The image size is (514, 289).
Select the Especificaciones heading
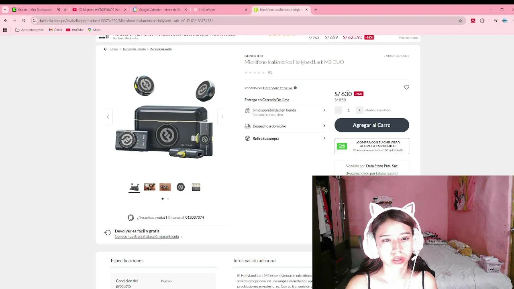point(127,261)
